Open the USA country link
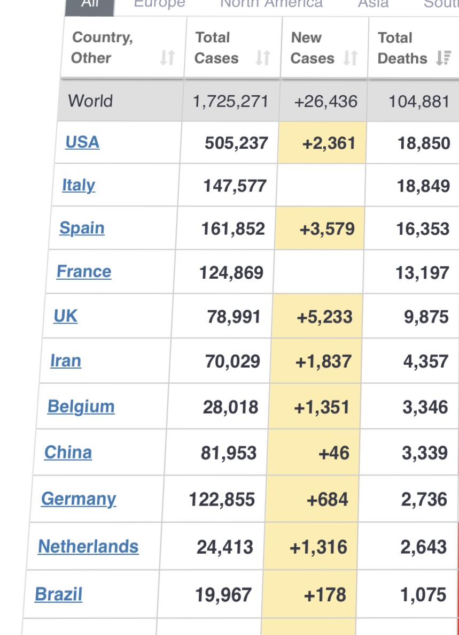The image size is (459, 635). 82,142
